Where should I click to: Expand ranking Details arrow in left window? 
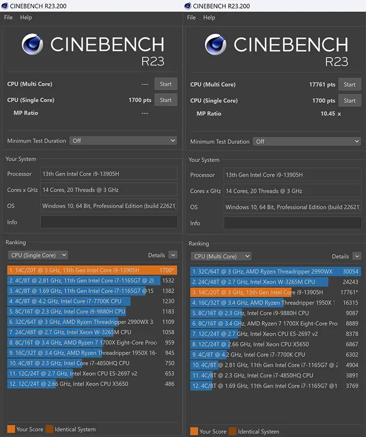click(x=173, y=255)
